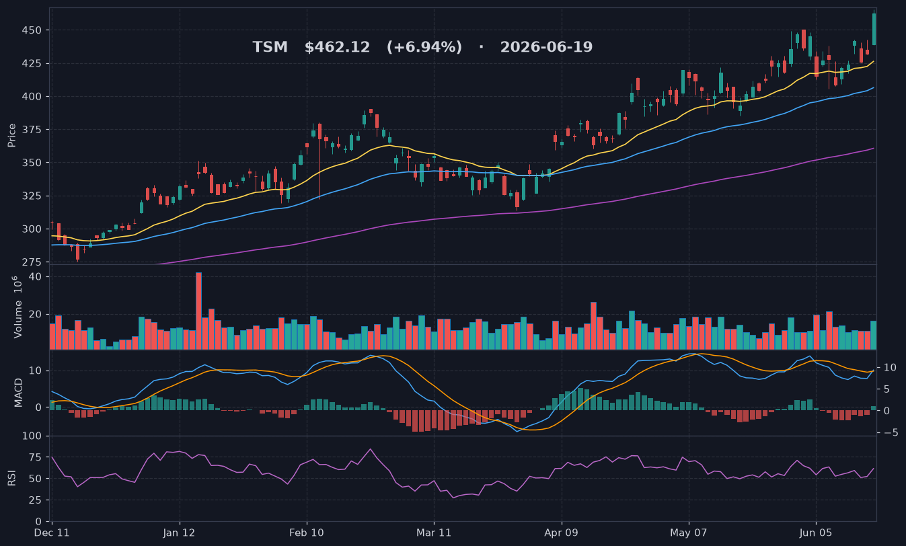Click the Jan 12 date tick
906x546 pixels.
click(180, 533)
